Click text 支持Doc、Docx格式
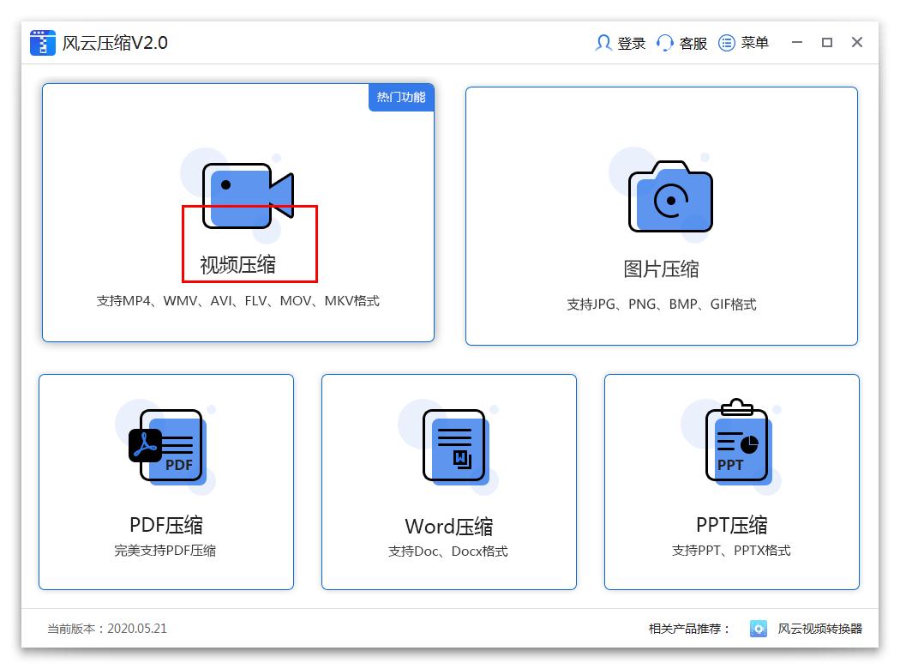The height and width of the screenshot is (669, 900). (x=447, y=551)
